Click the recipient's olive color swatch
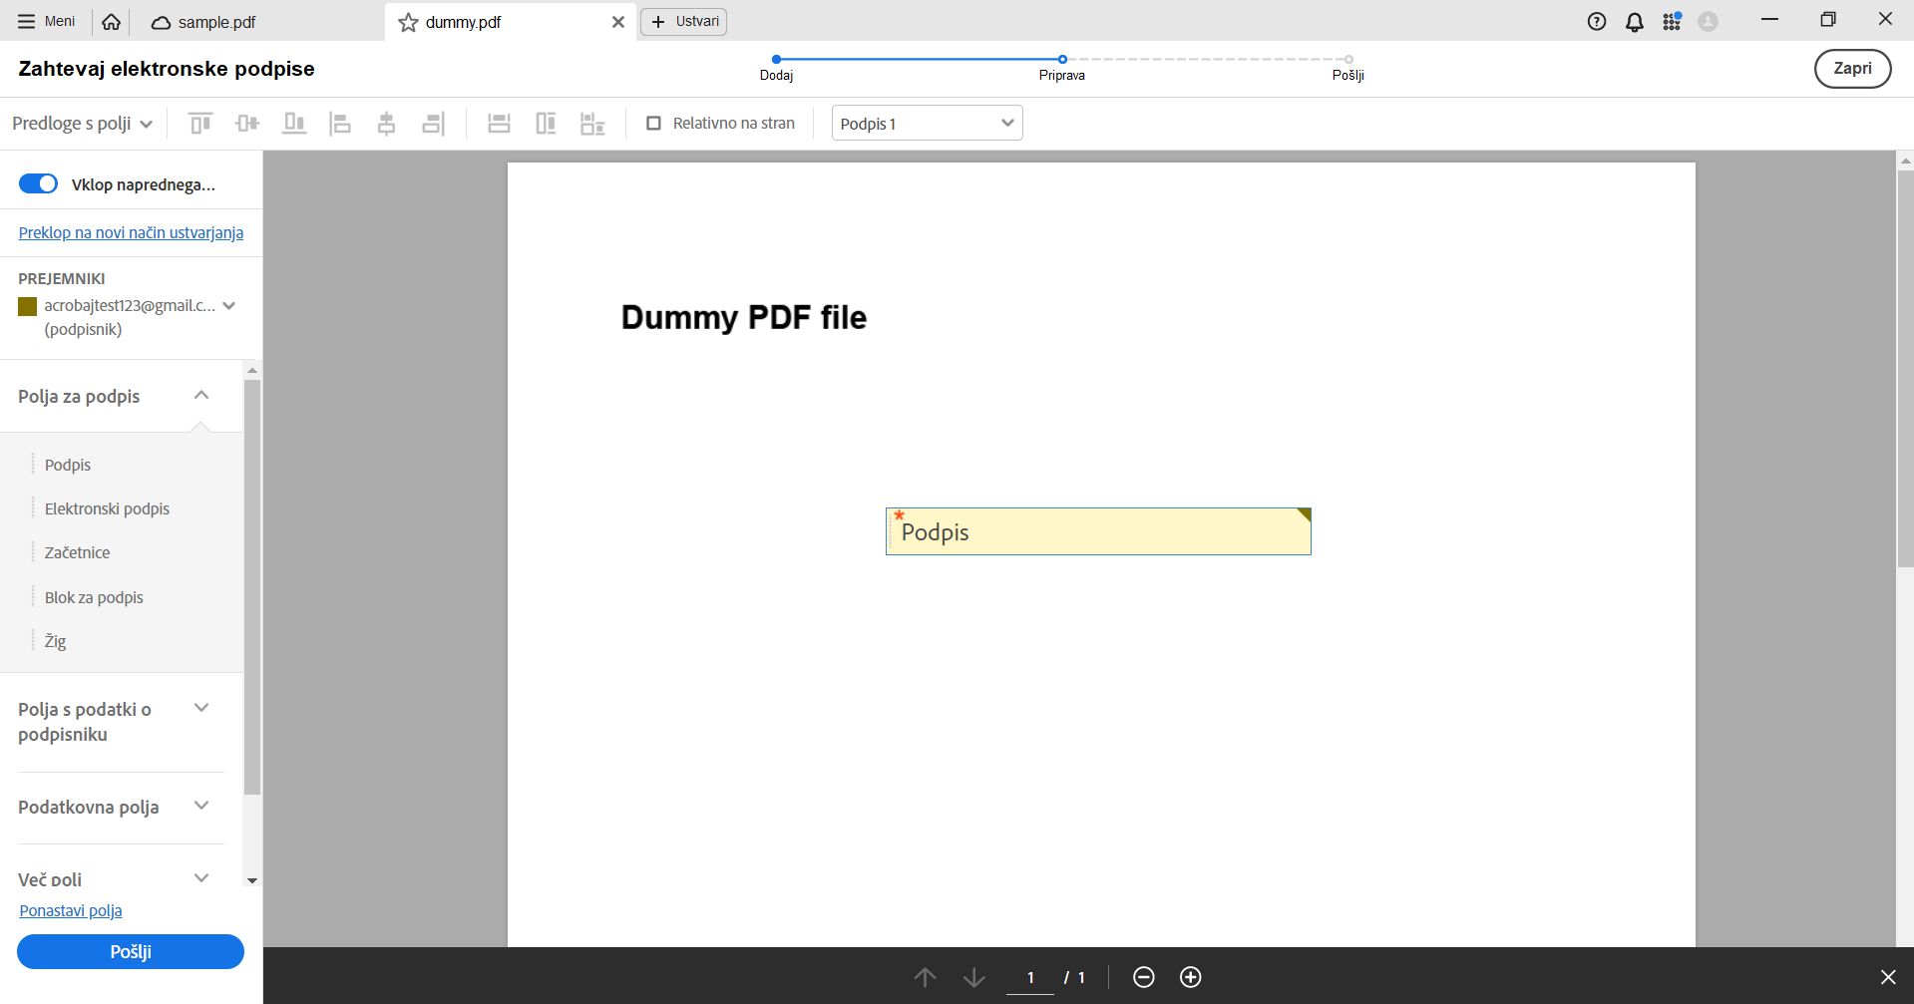 28,307
